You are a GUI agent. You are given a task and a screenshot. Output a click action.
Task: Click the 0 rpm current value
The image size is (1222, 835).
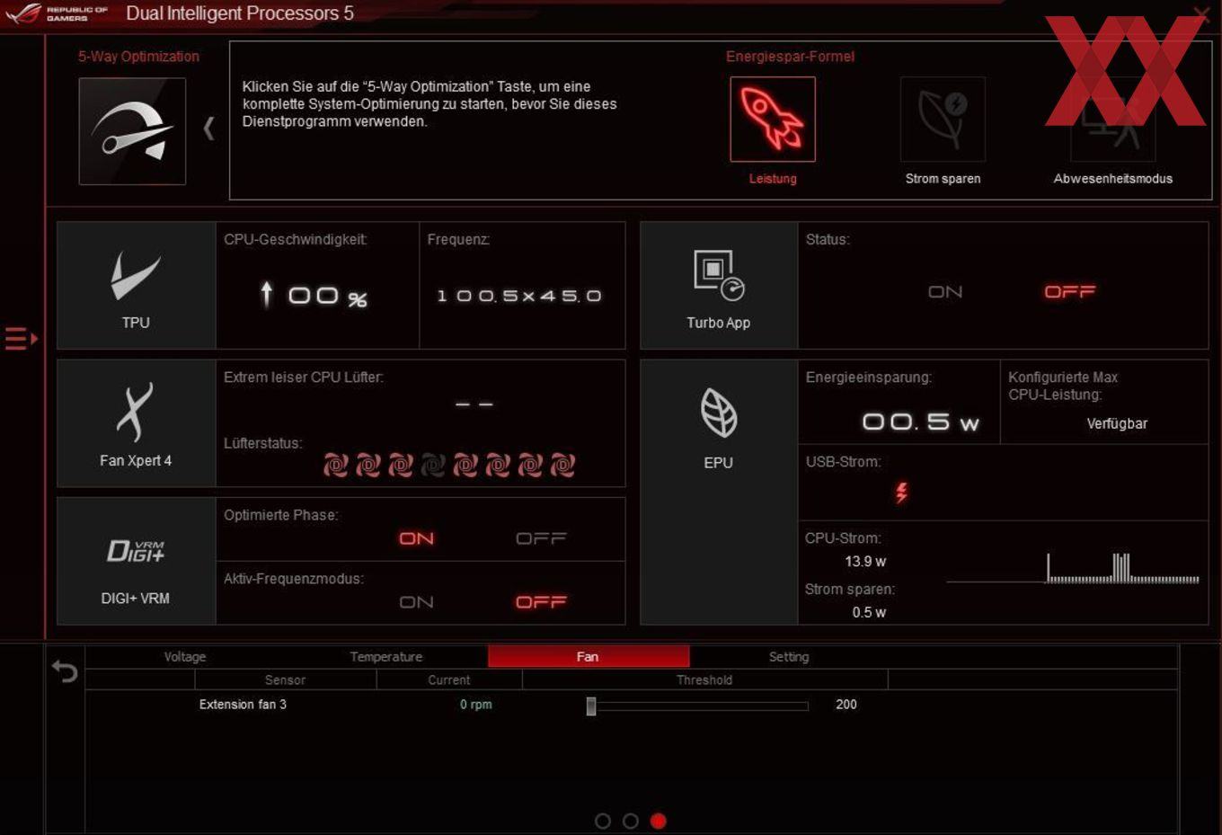pos(476,705)
